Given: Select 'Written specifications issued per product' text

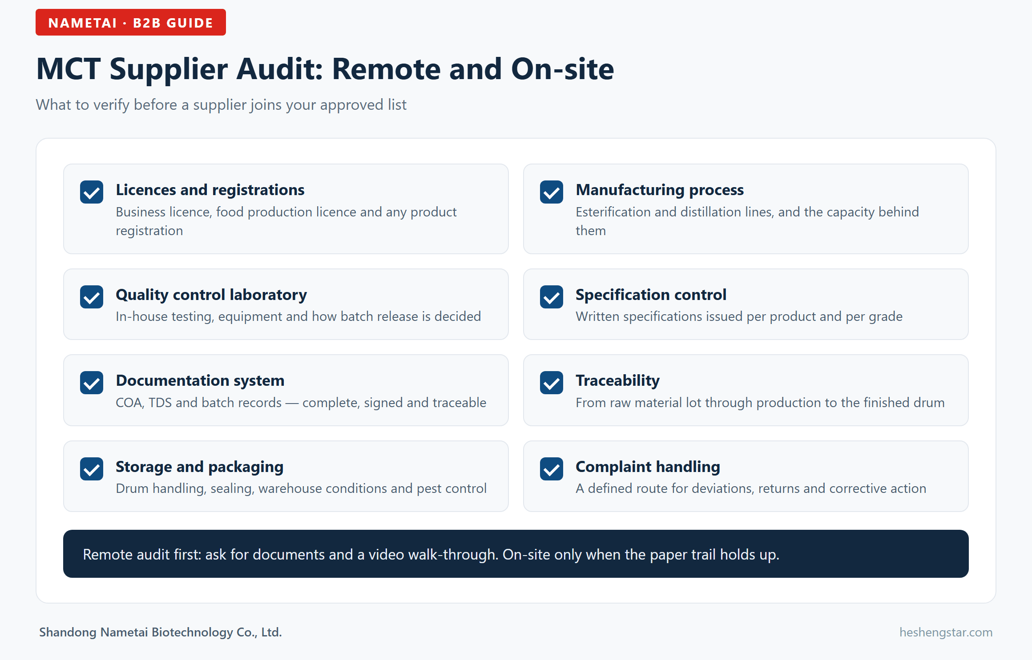Looking at the screenshot, I should pos(739,316).
